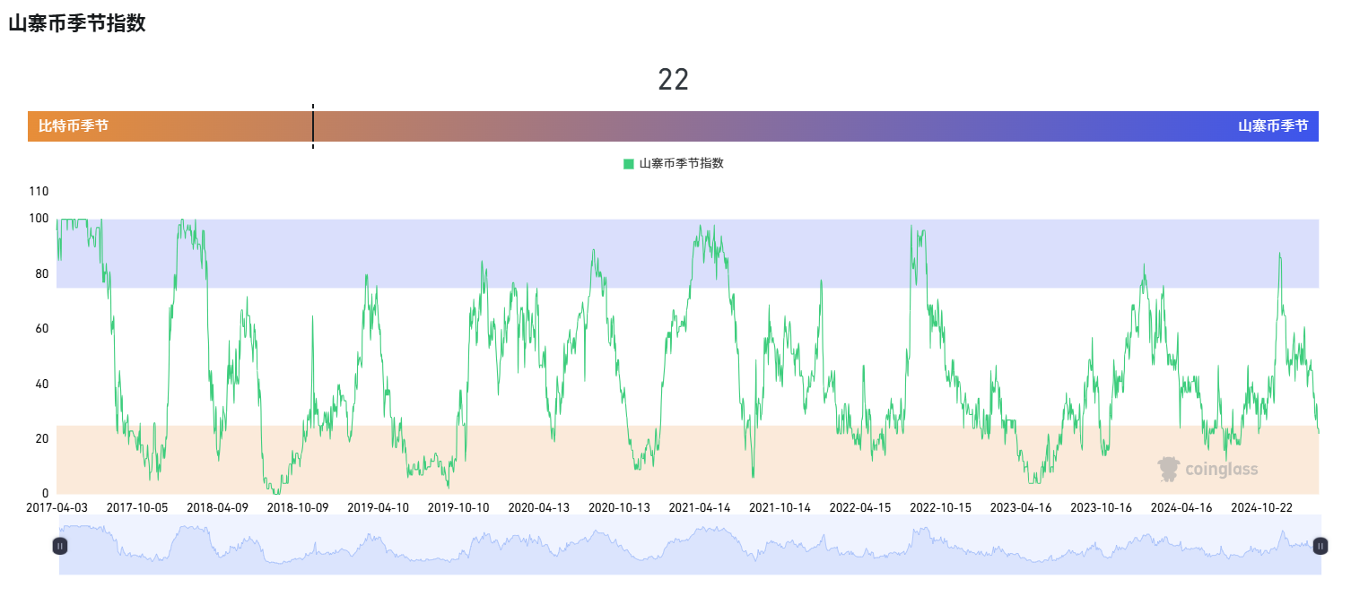This screenshot has width=1351, height=605.
Task: Click x-axis date 2024-10-22
Action: point(1261,507)
